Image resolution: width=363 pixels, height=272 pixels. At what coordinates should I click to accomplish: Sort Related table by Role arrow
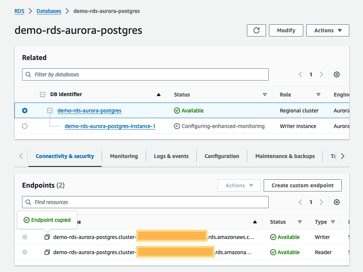(x=318, y=95)
